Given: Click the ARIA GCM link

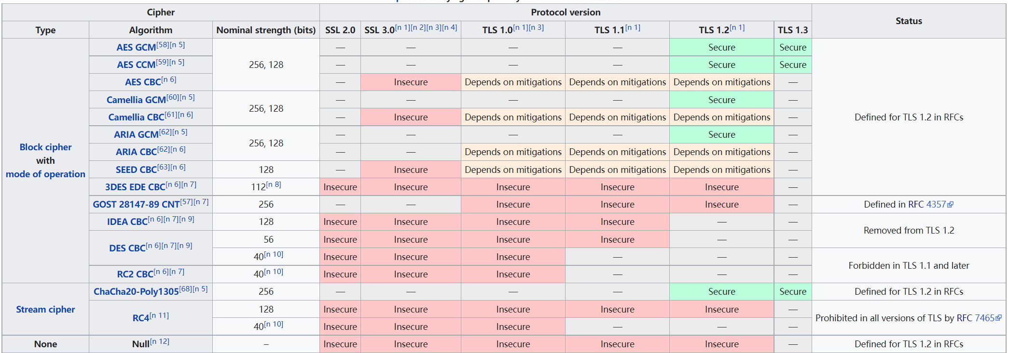Looking at the screenshot, I should pos(136,135).
